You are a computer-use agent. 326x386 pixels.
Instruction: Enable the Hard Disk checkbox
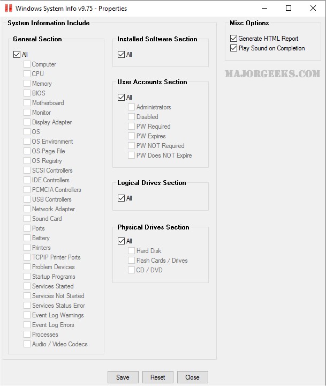click(x=131, y=251)
